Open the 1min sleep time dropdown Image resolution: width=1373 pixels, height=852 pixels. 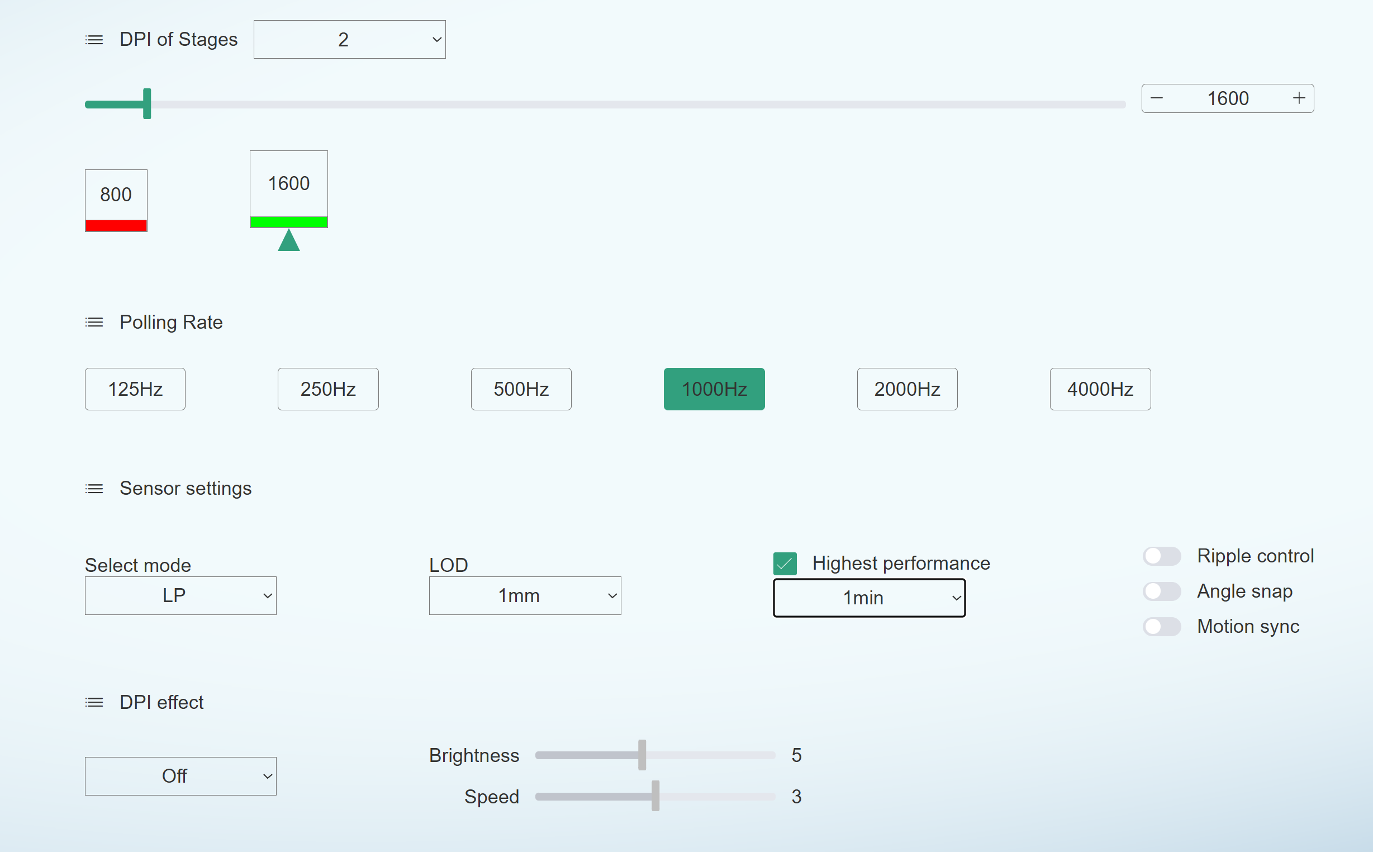(869, 598)
